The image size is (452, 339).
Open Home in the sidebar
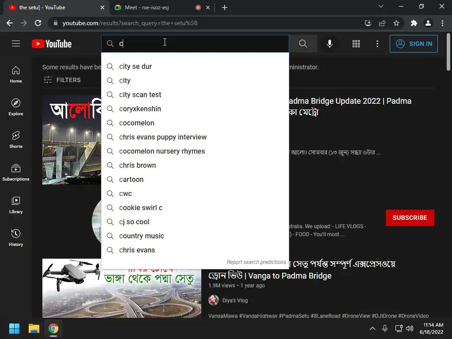[x=16, y=75]
